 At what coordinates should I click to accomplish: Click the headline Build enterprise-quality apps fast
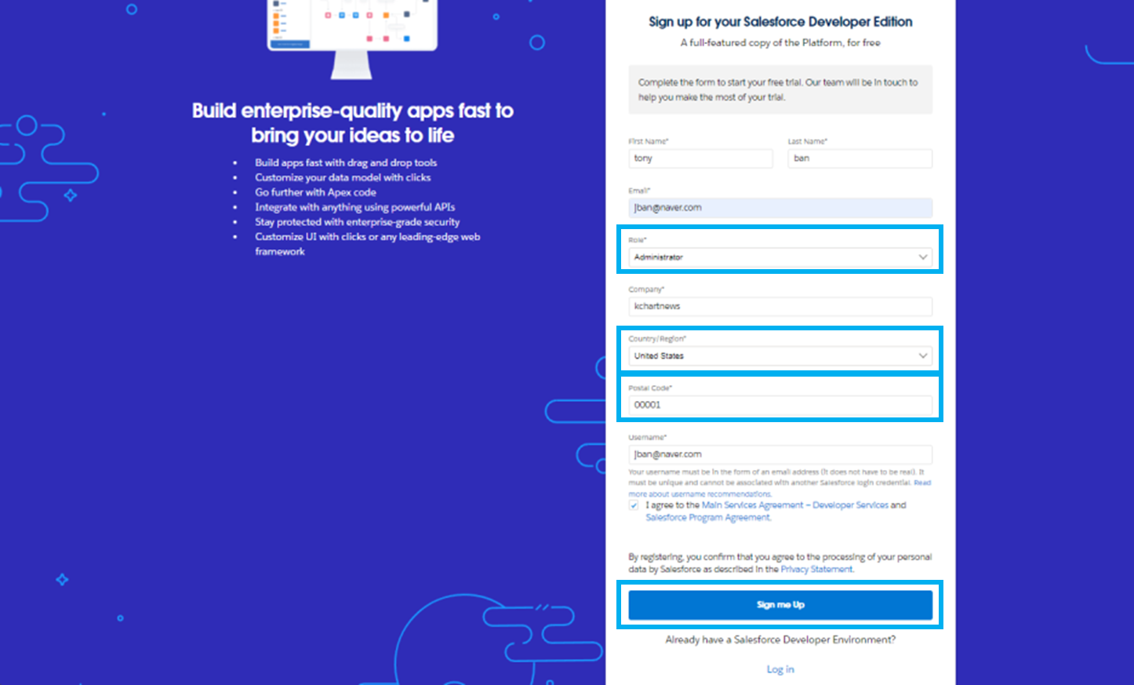(353, 123)
